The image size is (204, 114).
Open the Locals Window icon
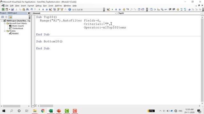tap(139, 9)
